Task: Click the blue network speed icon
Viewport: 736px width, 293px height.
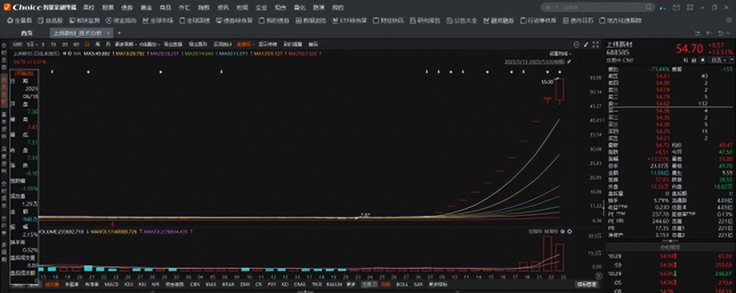Action: tap(663, 8)
